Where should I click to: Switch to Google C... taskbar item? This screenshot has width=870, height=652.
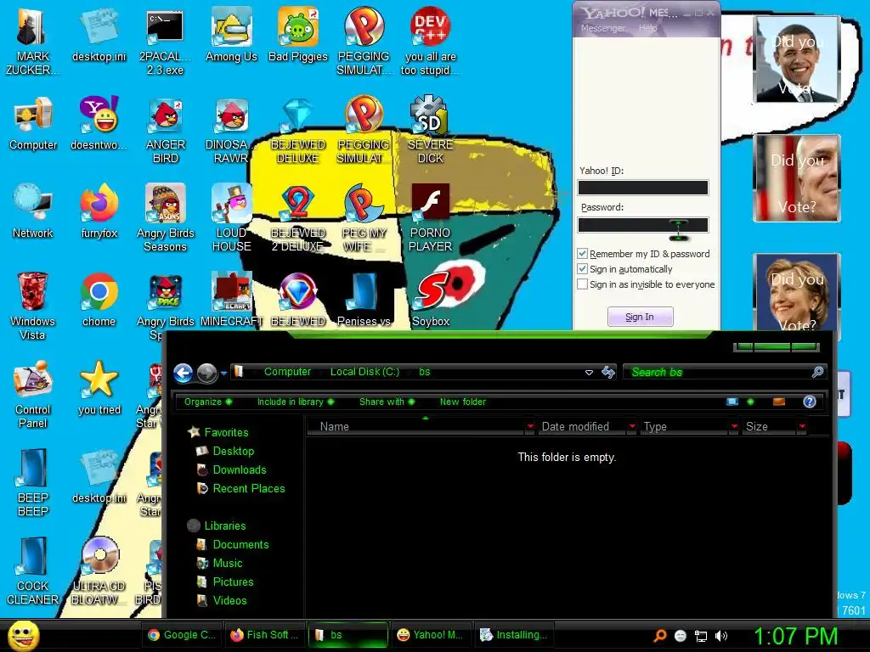point(182,635)
